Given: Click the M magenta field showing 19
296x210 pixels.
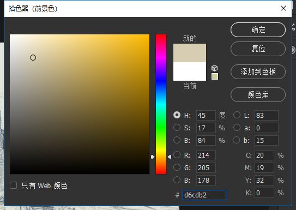Looking at the screenshot, I should pos(264,167).
